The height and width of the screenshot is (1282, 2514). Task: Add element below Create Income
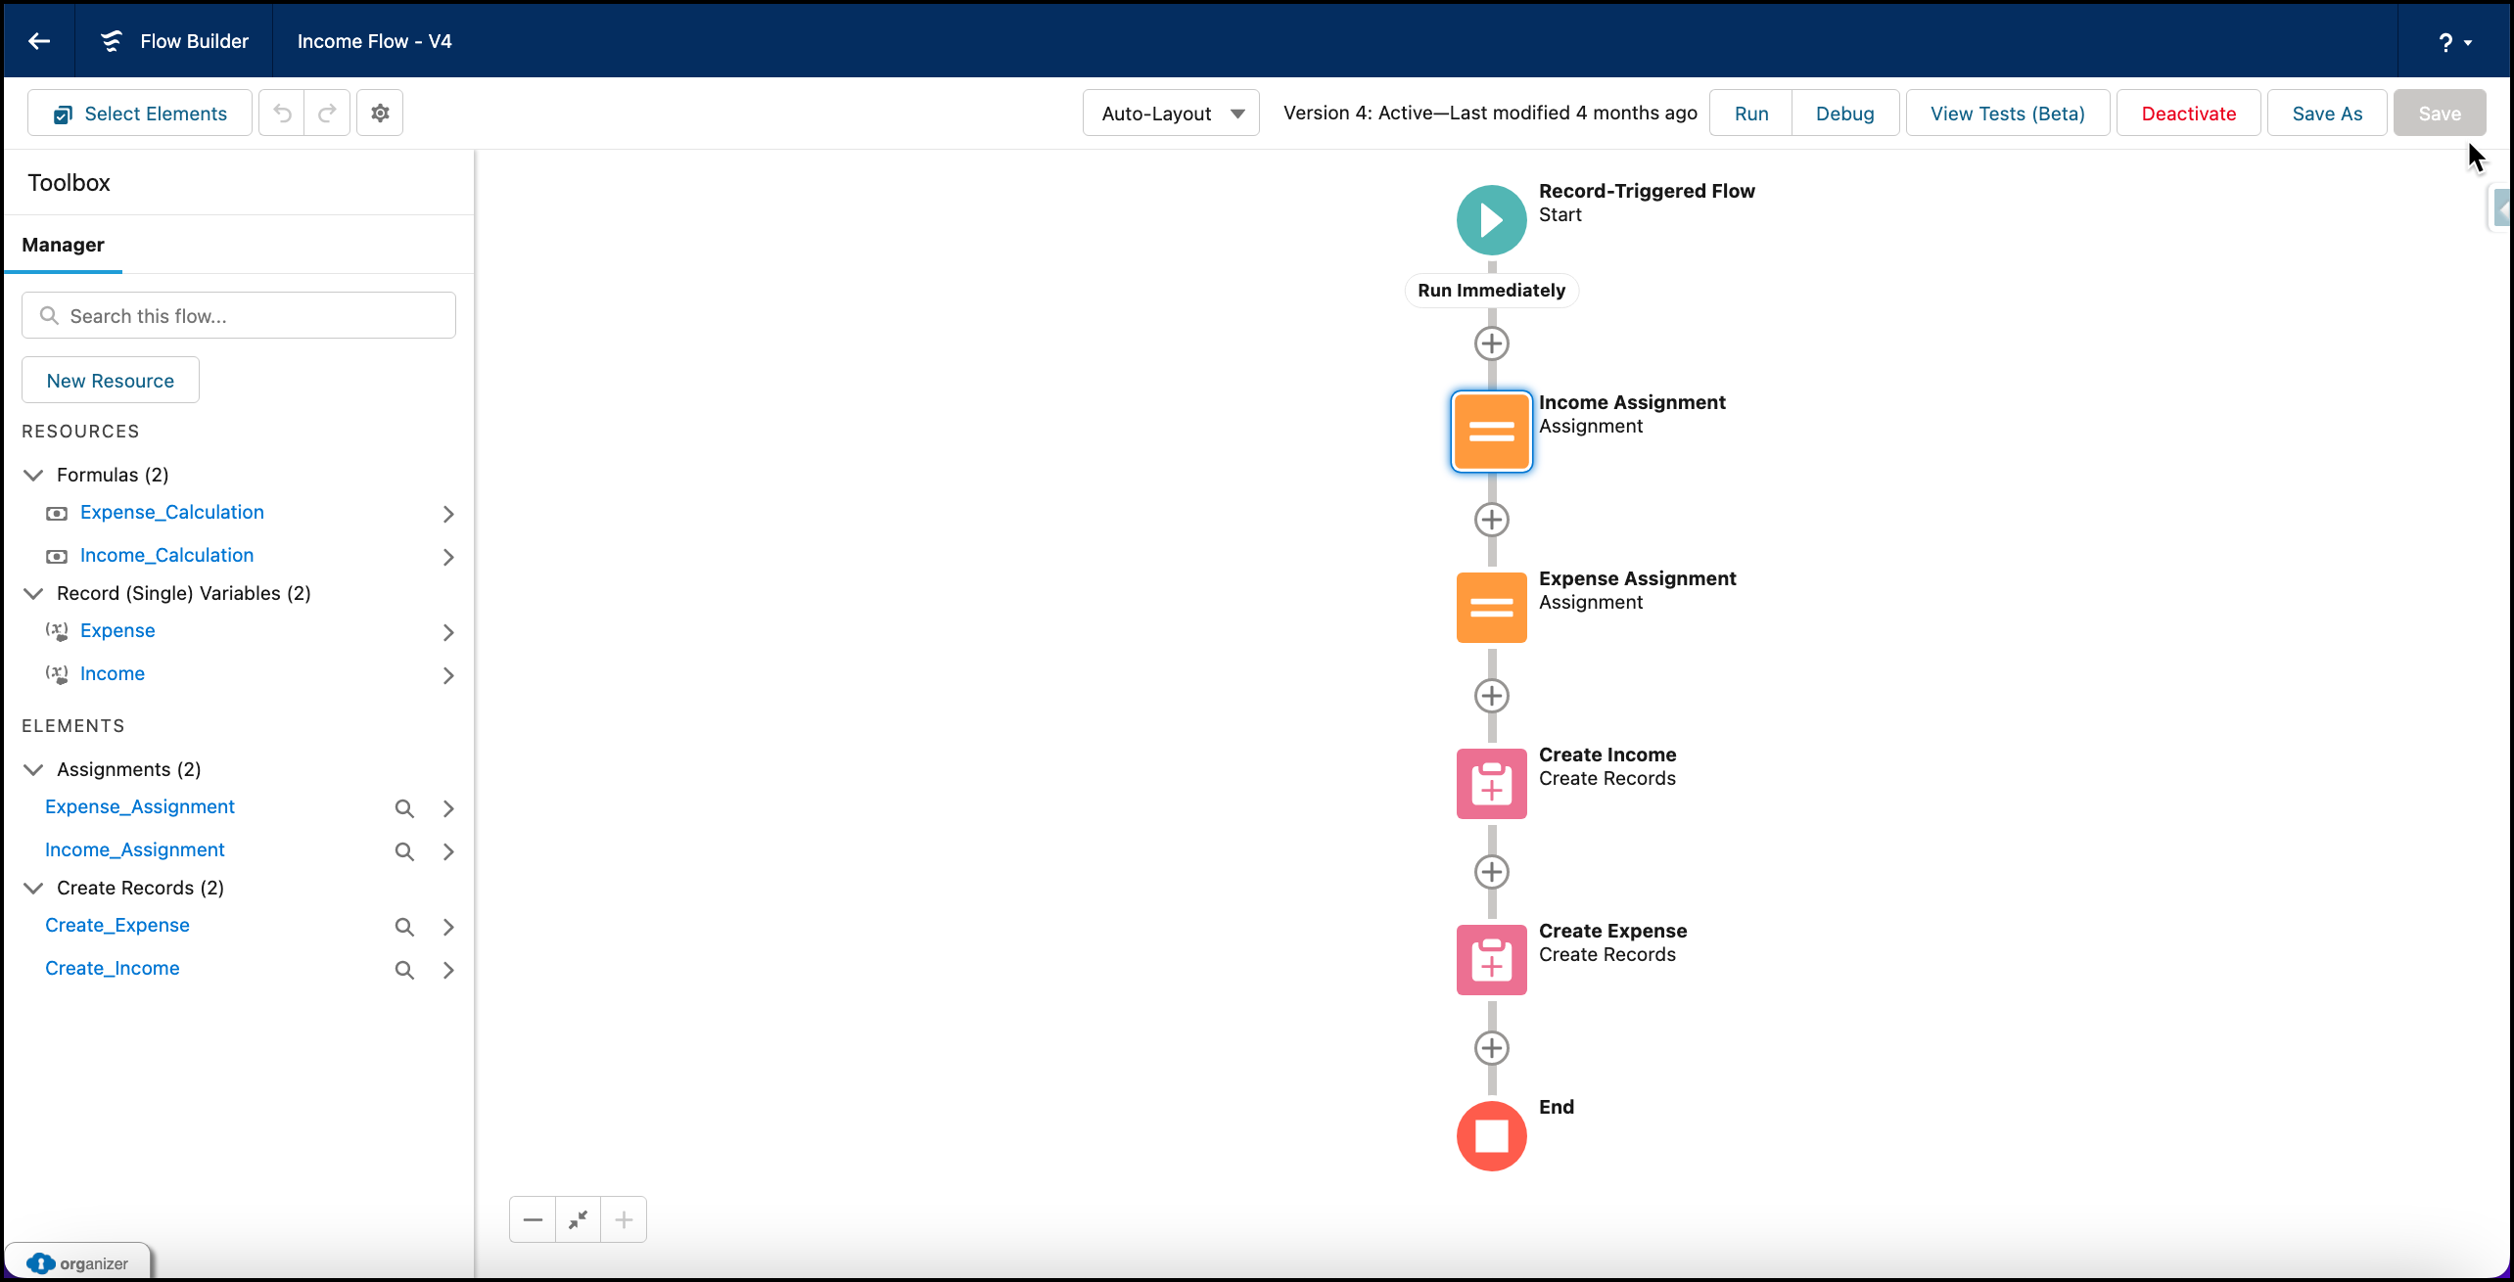coord(1491,872)
